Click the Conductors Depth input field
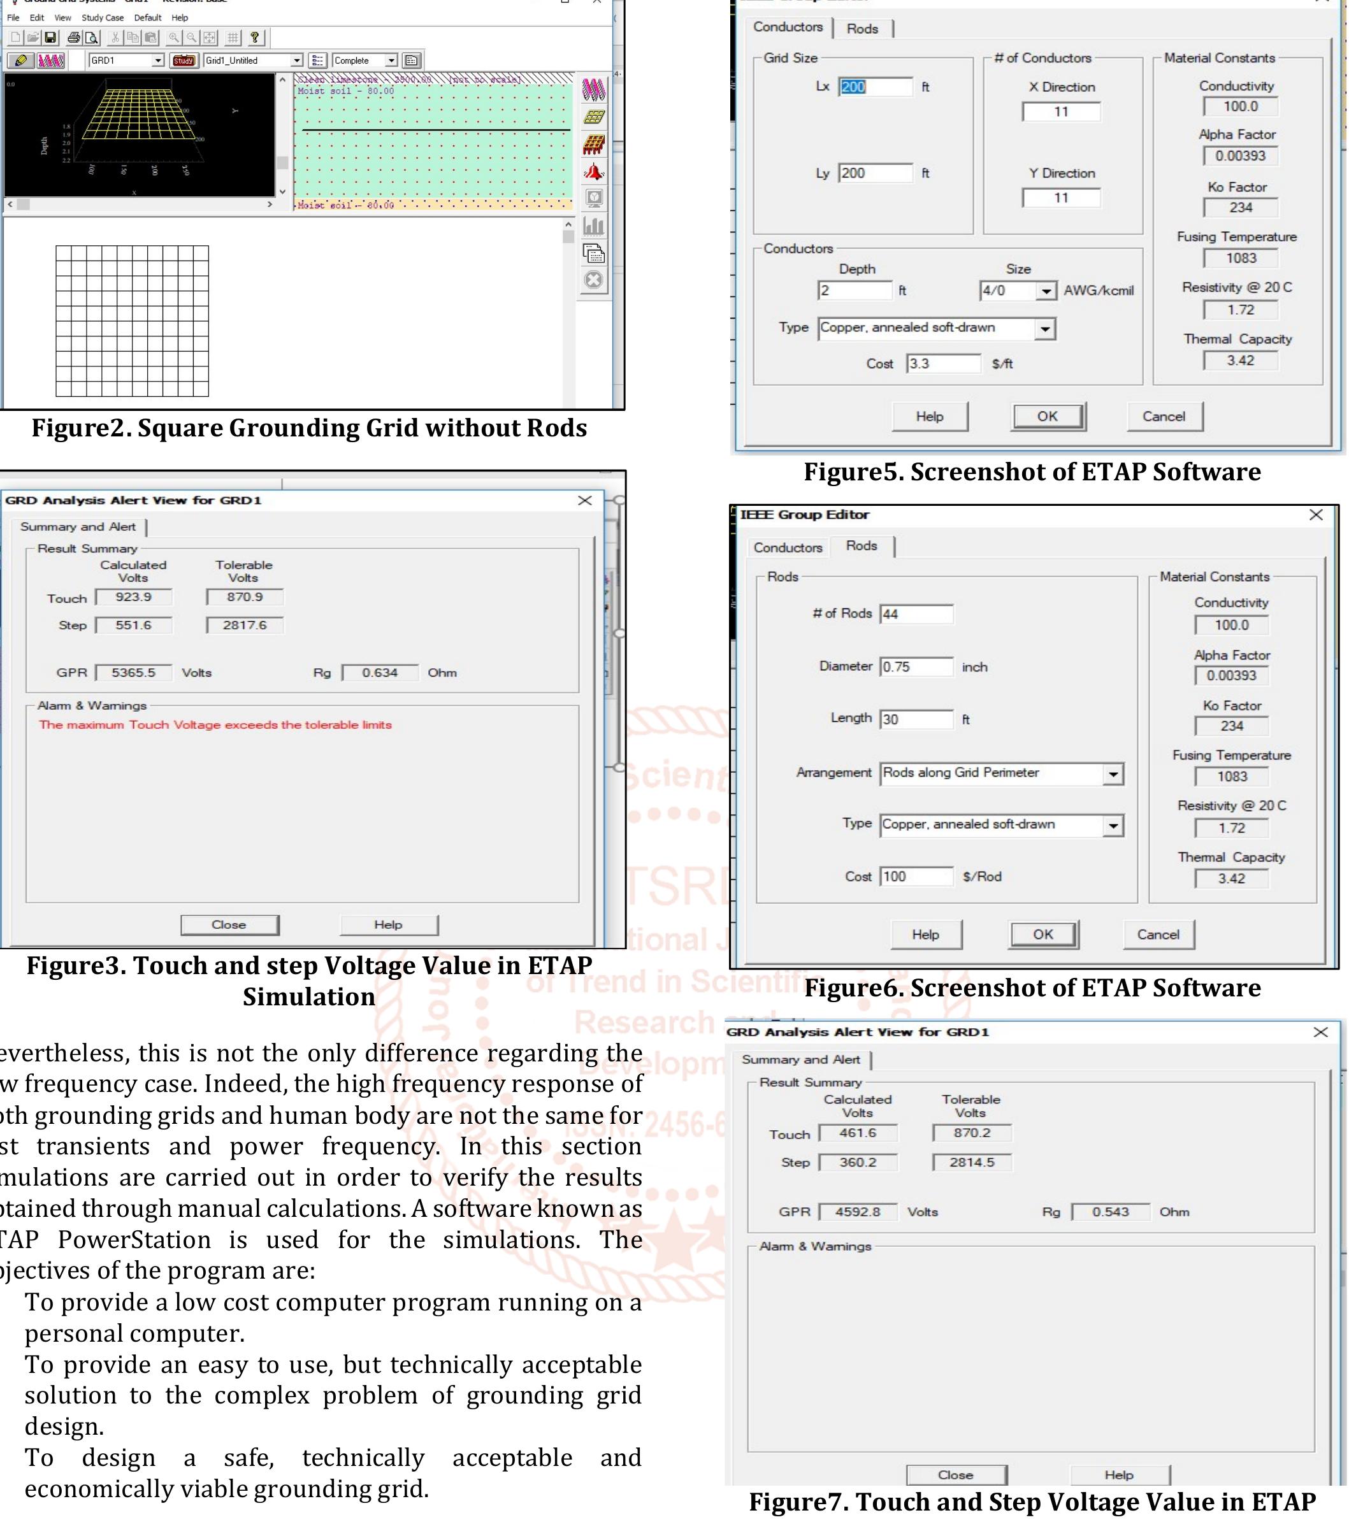The width and height of the screenshot is (1349, 1522). pos(855,291)
